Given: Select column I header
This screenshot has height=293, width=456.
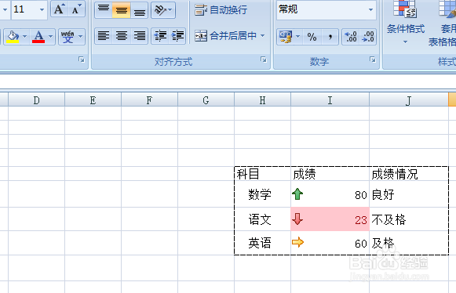Looking at the screenshot, I should 330,100.
